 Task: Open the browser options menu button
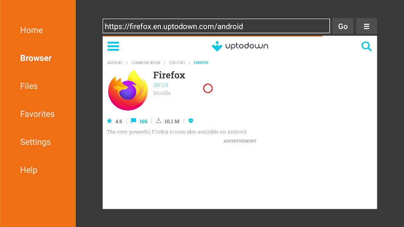pyautogui.click(x=366, y=26)
